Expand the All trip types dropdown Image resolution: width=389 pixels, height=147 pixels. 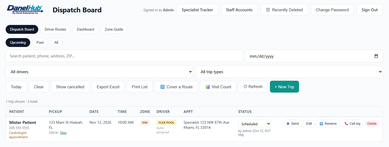pyautogui.click(x=289, y=72)
